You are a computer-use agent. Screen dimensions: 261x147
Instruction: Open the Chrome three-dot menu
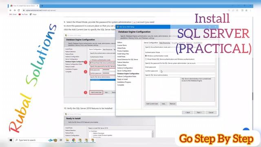point(250,10)
